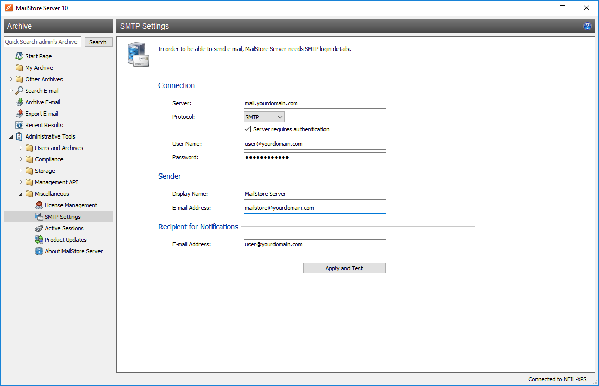Screen dimensions: 599x386
Task: Close the MailStore Server window
Action: 586,8
